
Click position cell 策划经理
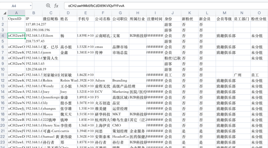120,131
